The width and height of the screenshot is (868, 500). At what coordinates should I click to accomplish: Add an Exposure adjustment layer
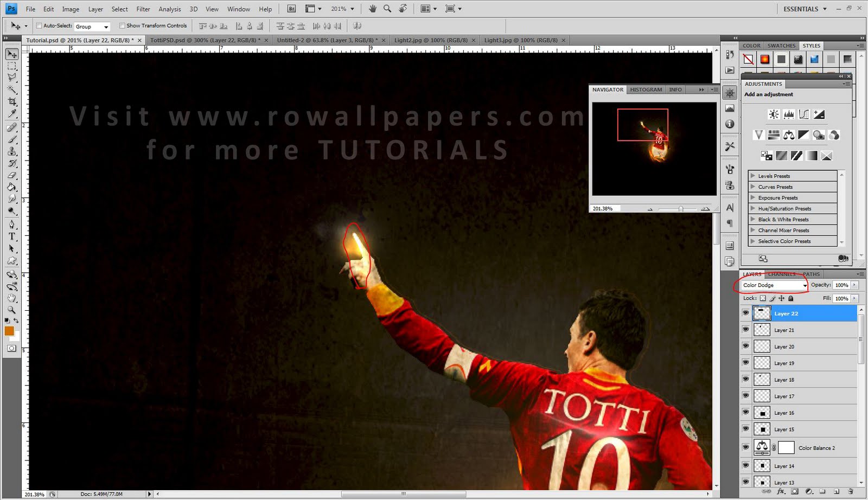[819, 114]
